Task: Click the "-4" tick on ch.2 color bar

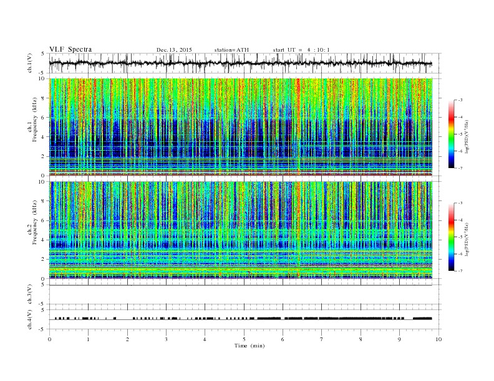Action: [x=460, y=220]
